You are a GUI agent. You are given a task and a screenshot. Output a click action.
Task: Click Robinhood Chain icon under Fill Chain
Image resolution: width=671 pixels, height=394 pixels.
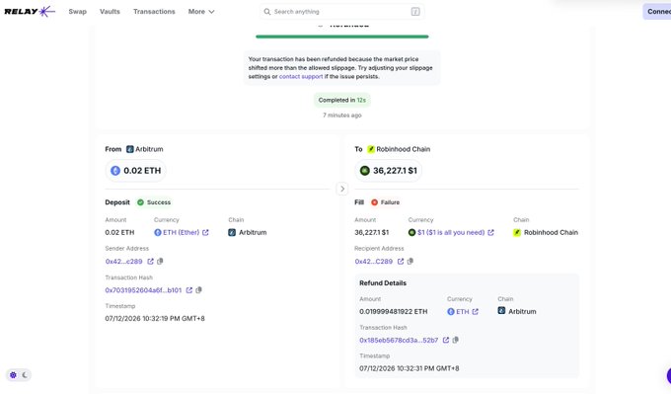(517, 232)
